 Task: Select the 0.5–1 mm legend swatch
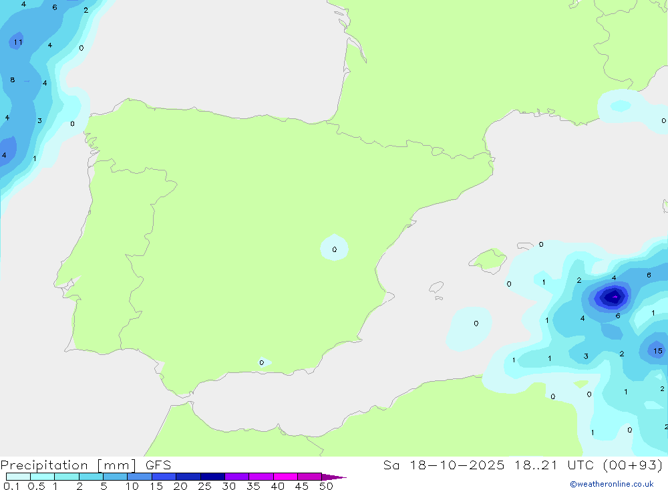(x=43, y=477)
